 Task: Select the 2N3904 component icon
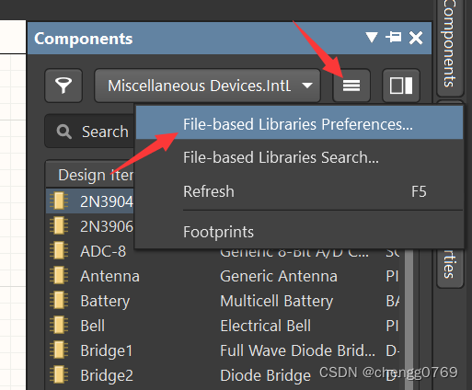[x=59, y=201]
